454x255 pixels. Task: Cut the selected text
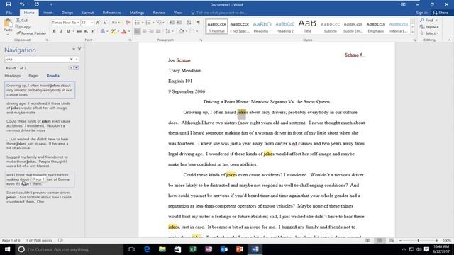[22, 21]
